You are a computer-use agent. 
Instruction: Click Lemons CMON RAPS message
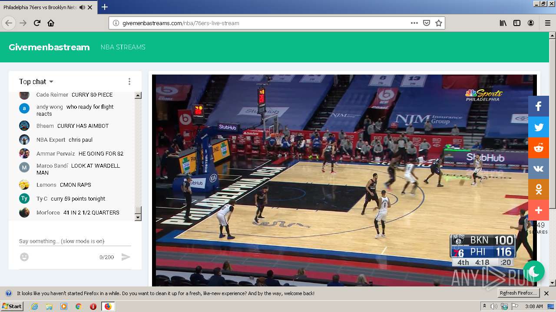(76, 185)
